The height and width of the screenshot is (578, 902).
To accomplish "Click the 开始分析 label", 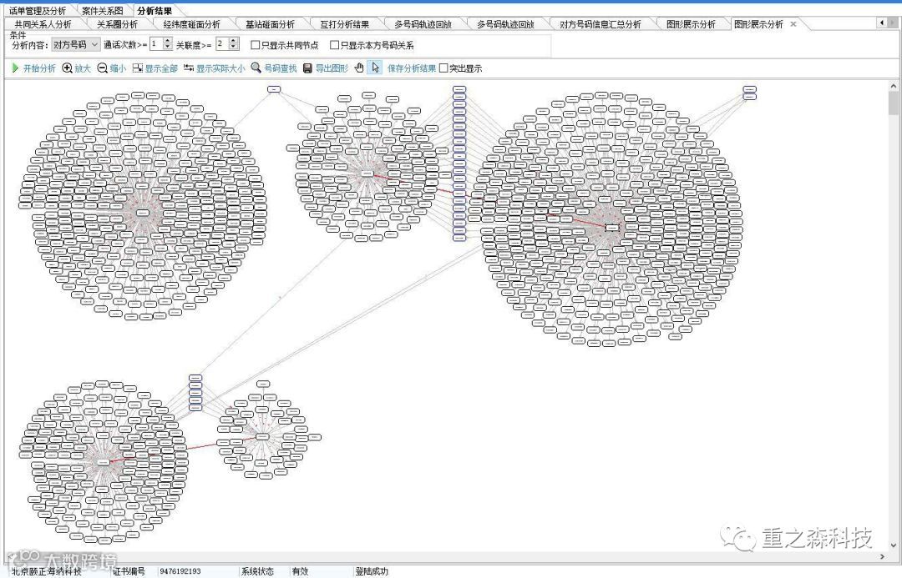I will tap(39, 68).
